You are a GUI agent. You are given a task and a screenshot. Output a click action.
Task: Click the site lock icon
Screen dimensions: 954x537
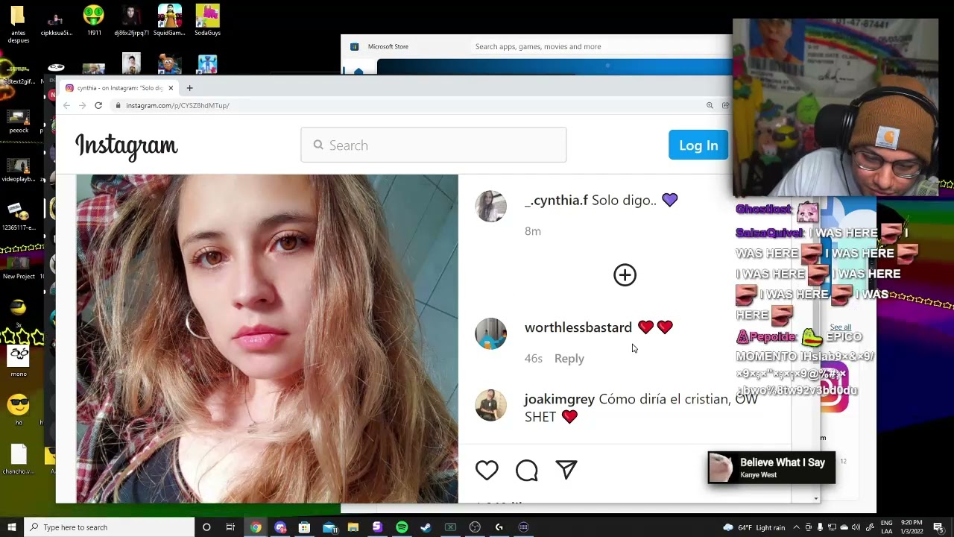(x=118, y=105)
